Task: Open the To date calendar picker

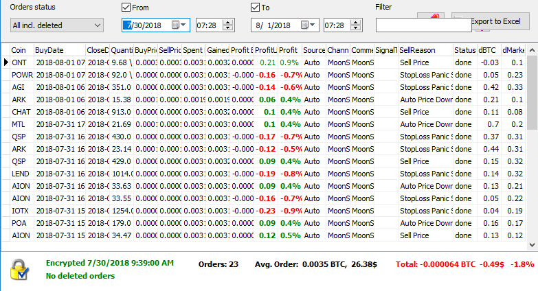Action: [x=306, y=25]
